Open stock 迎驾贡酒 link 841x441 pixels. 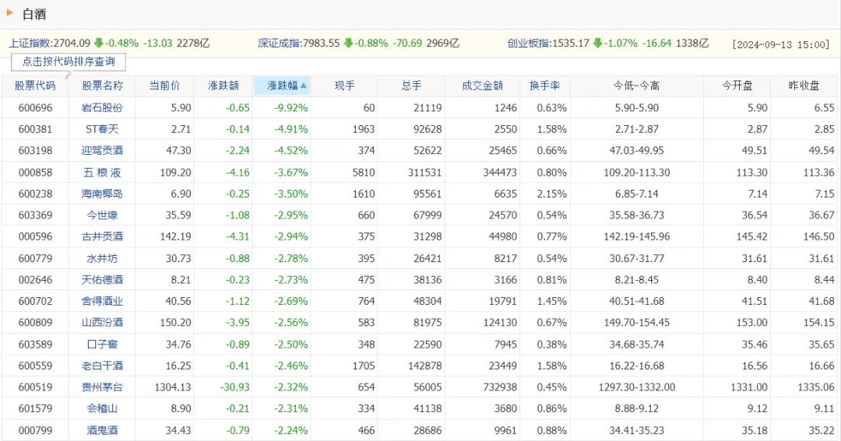point(102,151)
